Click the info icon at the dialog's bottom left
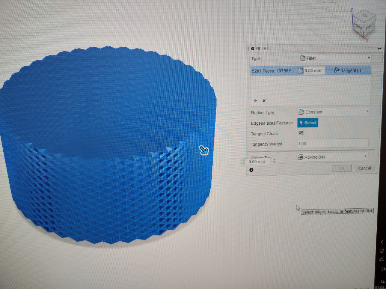This screenshot has width=386, height=289. 252,170
